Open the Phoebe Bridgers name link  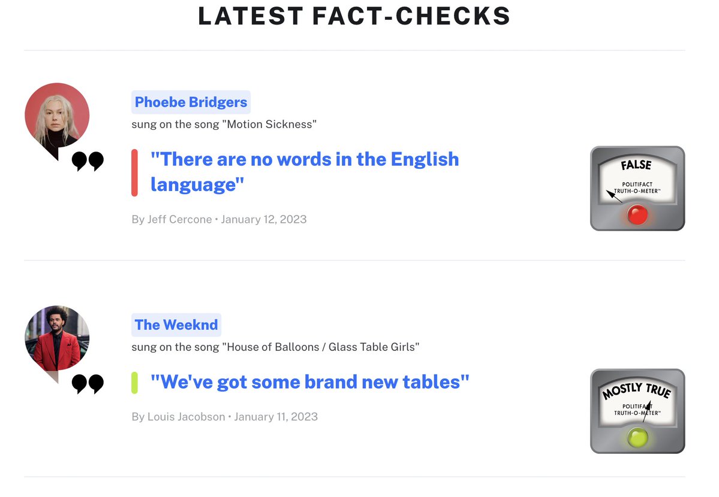pyautogui.click(x=191, y=102)
